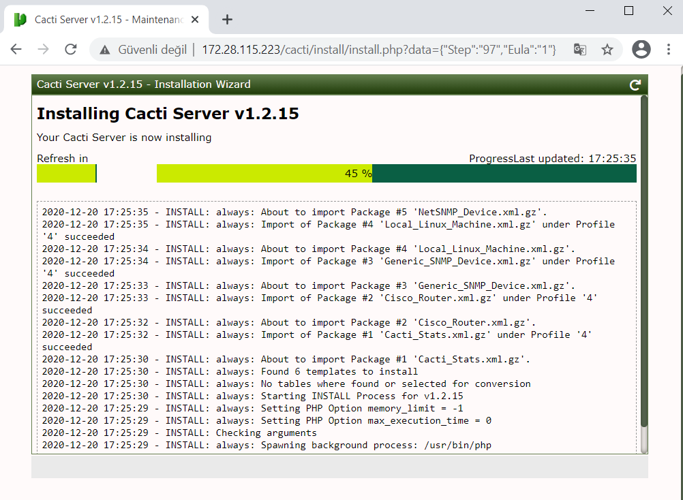The height and width of the screenshot is (500, 683).
Task: Open the Google Translate icon in address bar
Action: (x=580, y=50)
